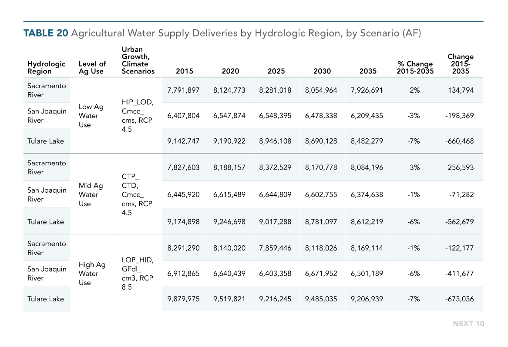The image size is (508, 347).
Task: Click the value 9,879,975
Action: (x=183, y=299)
